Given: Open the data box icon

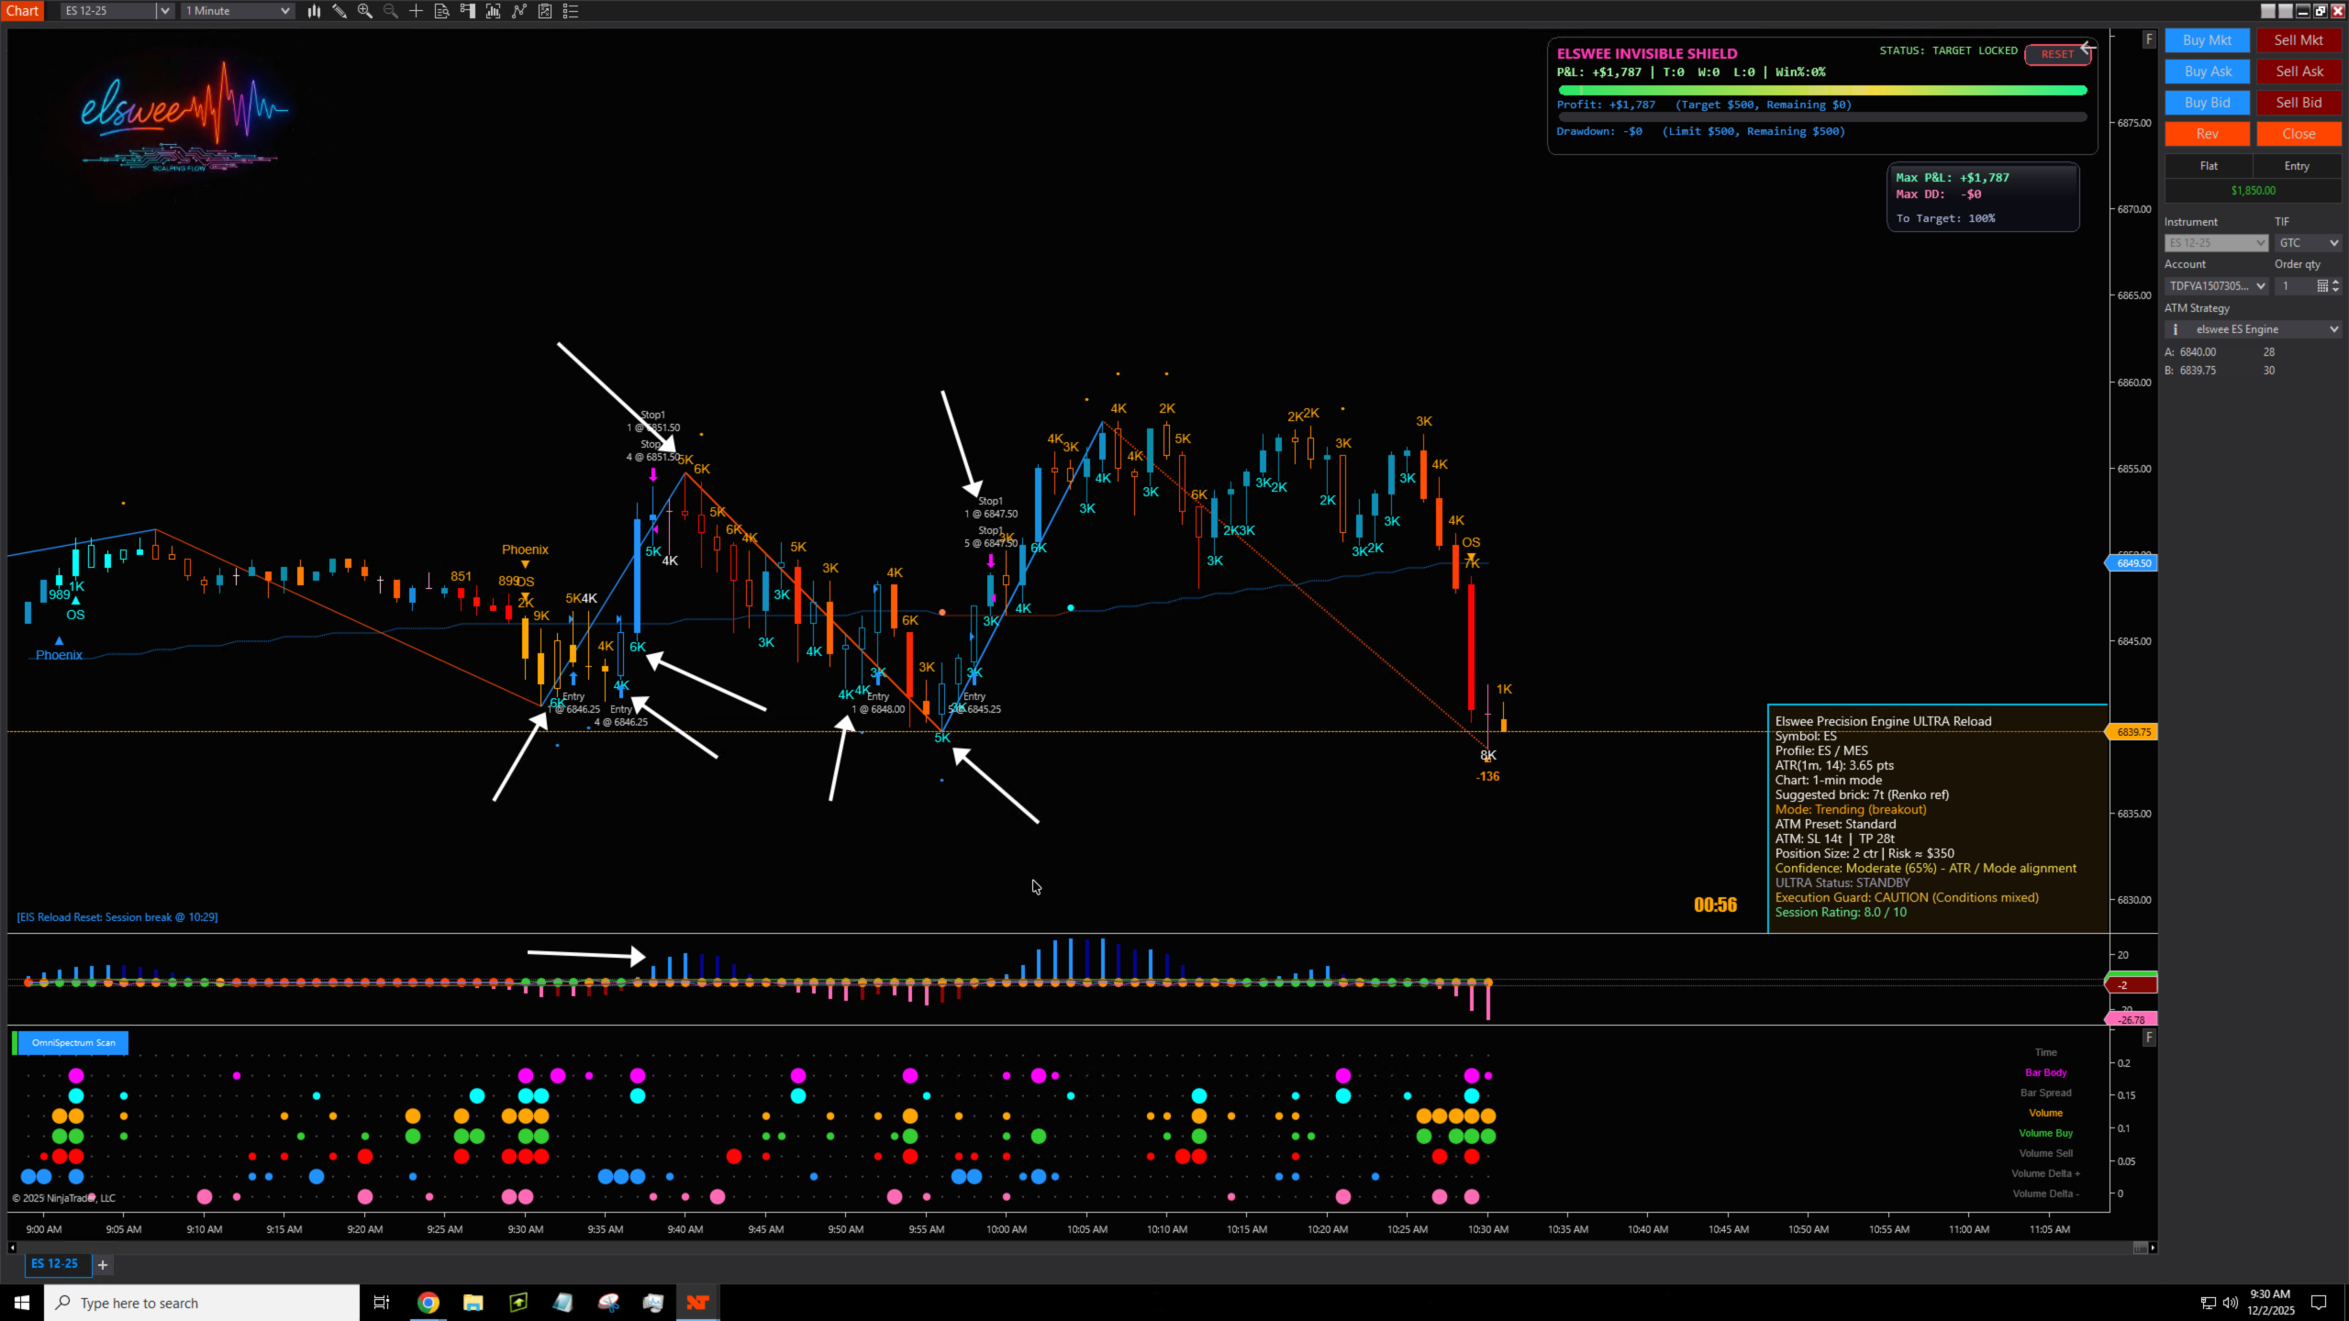Looking at the screenshot, I should point(442,11).
